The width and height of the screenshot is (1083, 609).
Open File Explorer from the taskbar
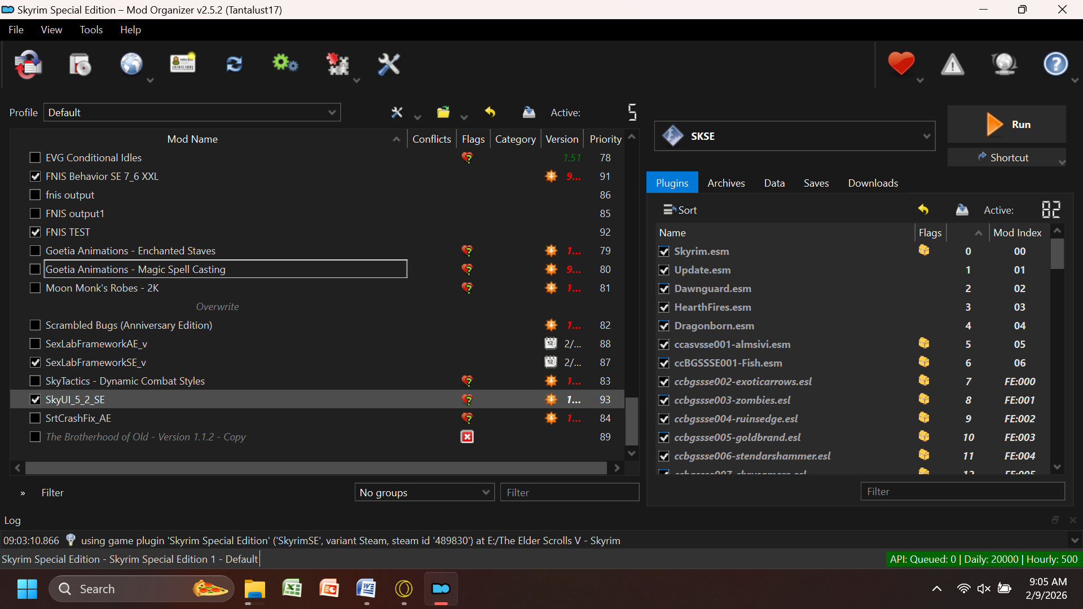tap(255, 589)
